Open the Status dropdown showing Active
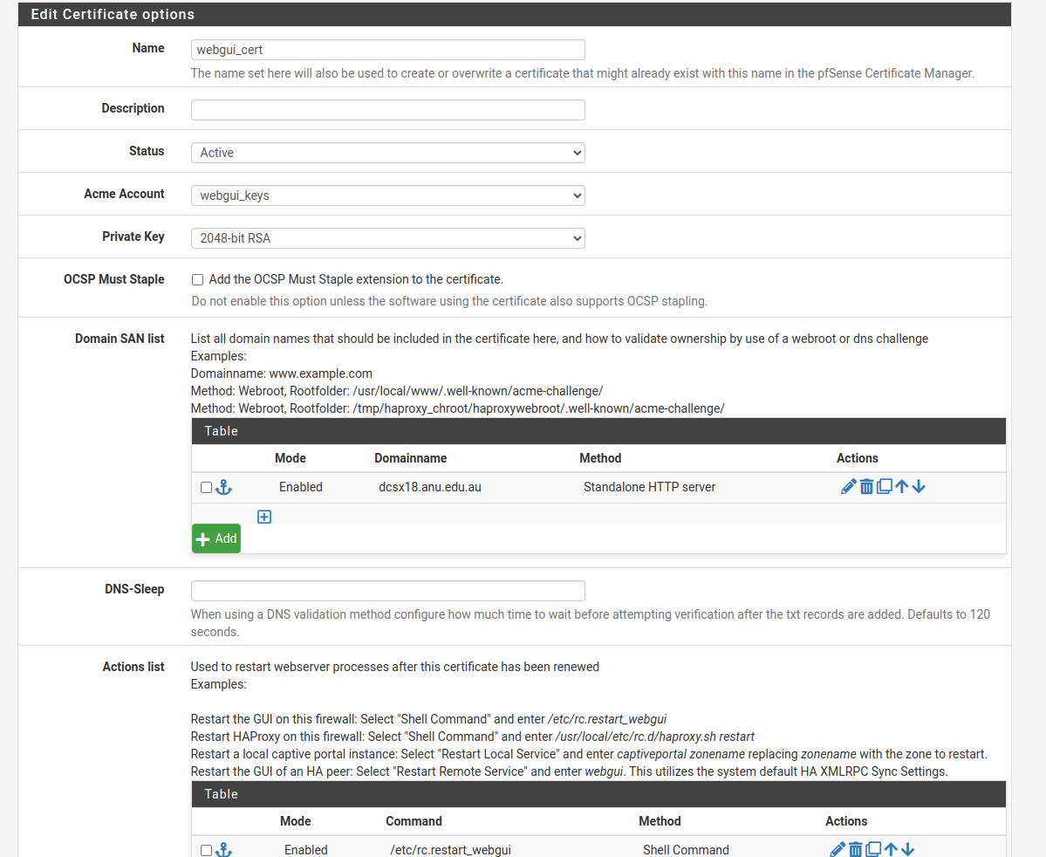Image resolution: width=1046 pixels, height=857 pixels. 387,153
